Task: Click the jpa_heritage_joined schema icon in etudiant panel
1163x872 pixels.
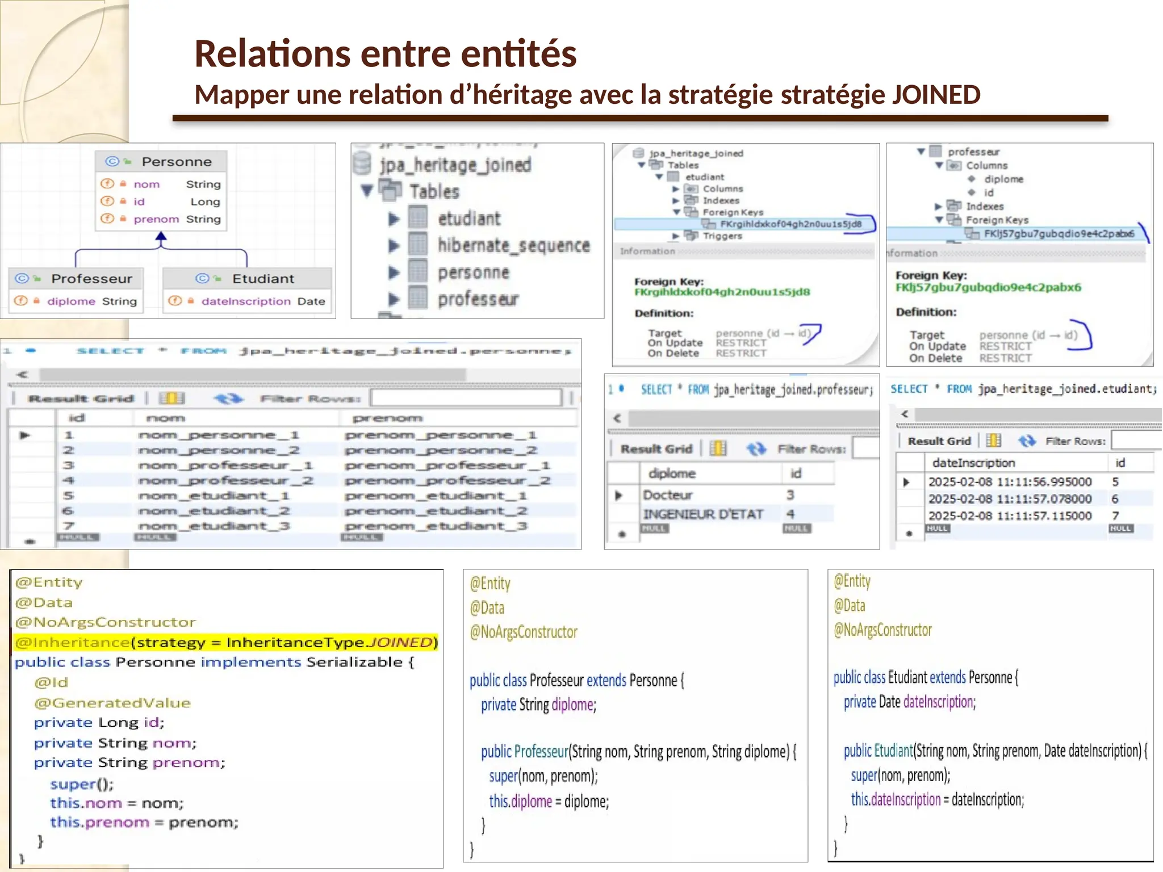Action: (638, 153)
